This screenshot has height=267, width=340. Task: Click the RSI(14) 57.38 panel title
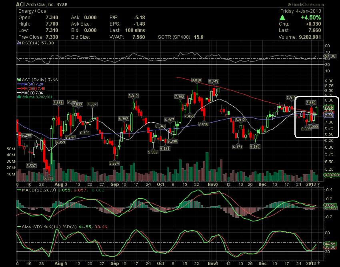[38, 43]
